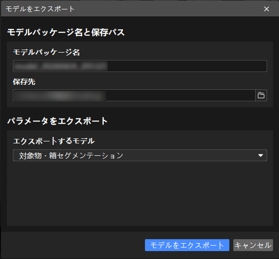Close the モデルをエクスポート dialog

tap(267, 9)
